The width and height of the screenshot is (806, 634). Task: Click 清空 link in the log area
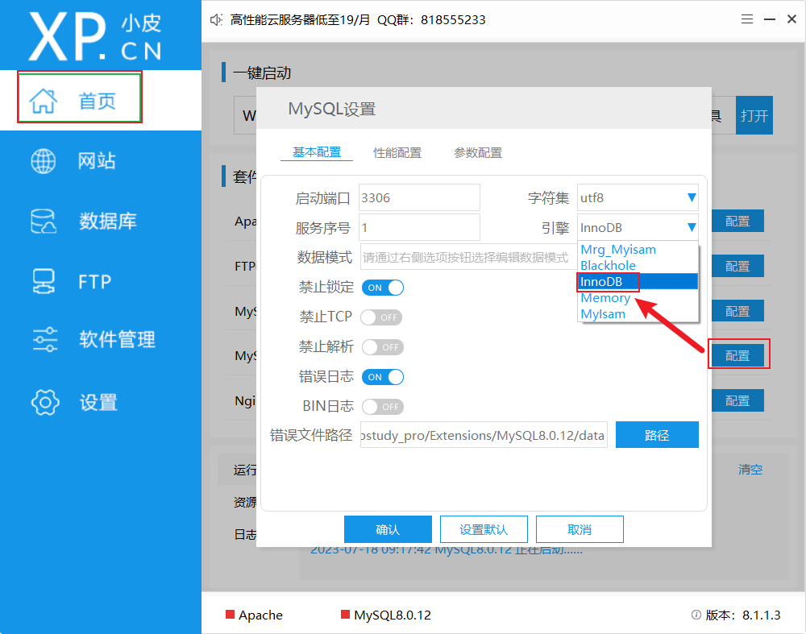pyautogui.click(x=750, y=469)
